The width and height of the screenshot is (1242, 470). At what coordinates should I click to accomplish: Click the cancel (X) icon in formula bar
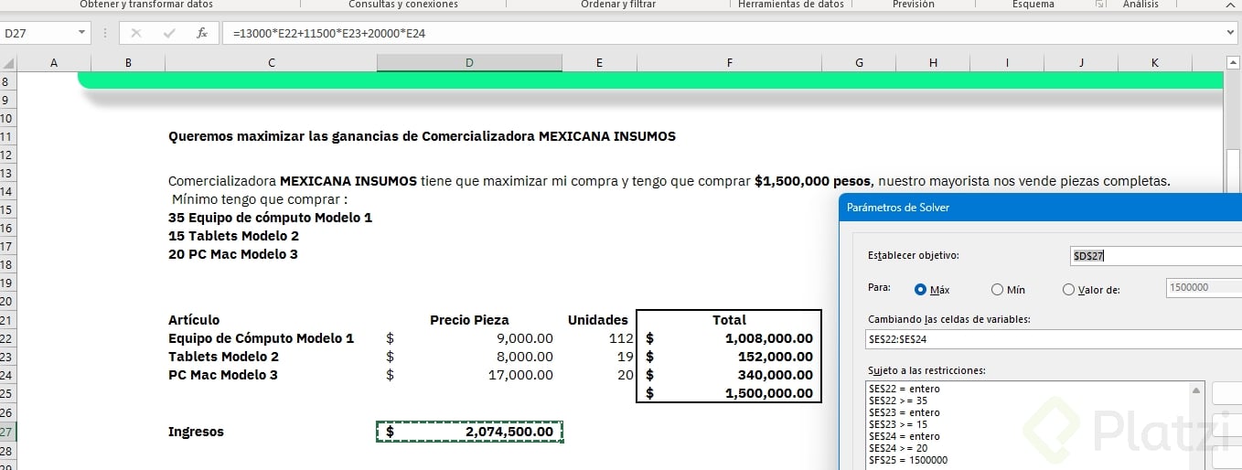coord(136,33)
